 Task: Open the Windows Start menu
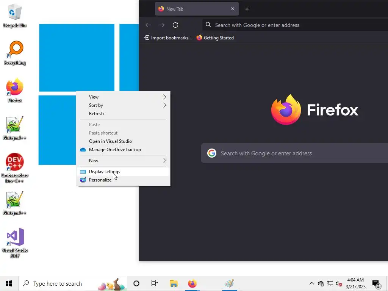pos(9,283)
